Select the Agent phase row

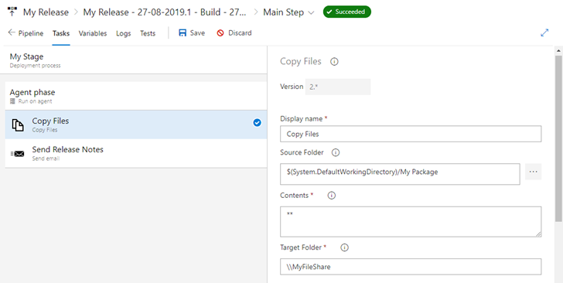[x=136, y=96]
